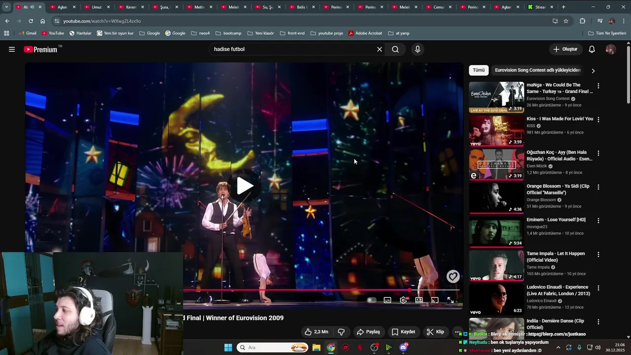Toggle theater mode in the player
This screenshot has height=355, width=631.
click(x=419, y=300)
